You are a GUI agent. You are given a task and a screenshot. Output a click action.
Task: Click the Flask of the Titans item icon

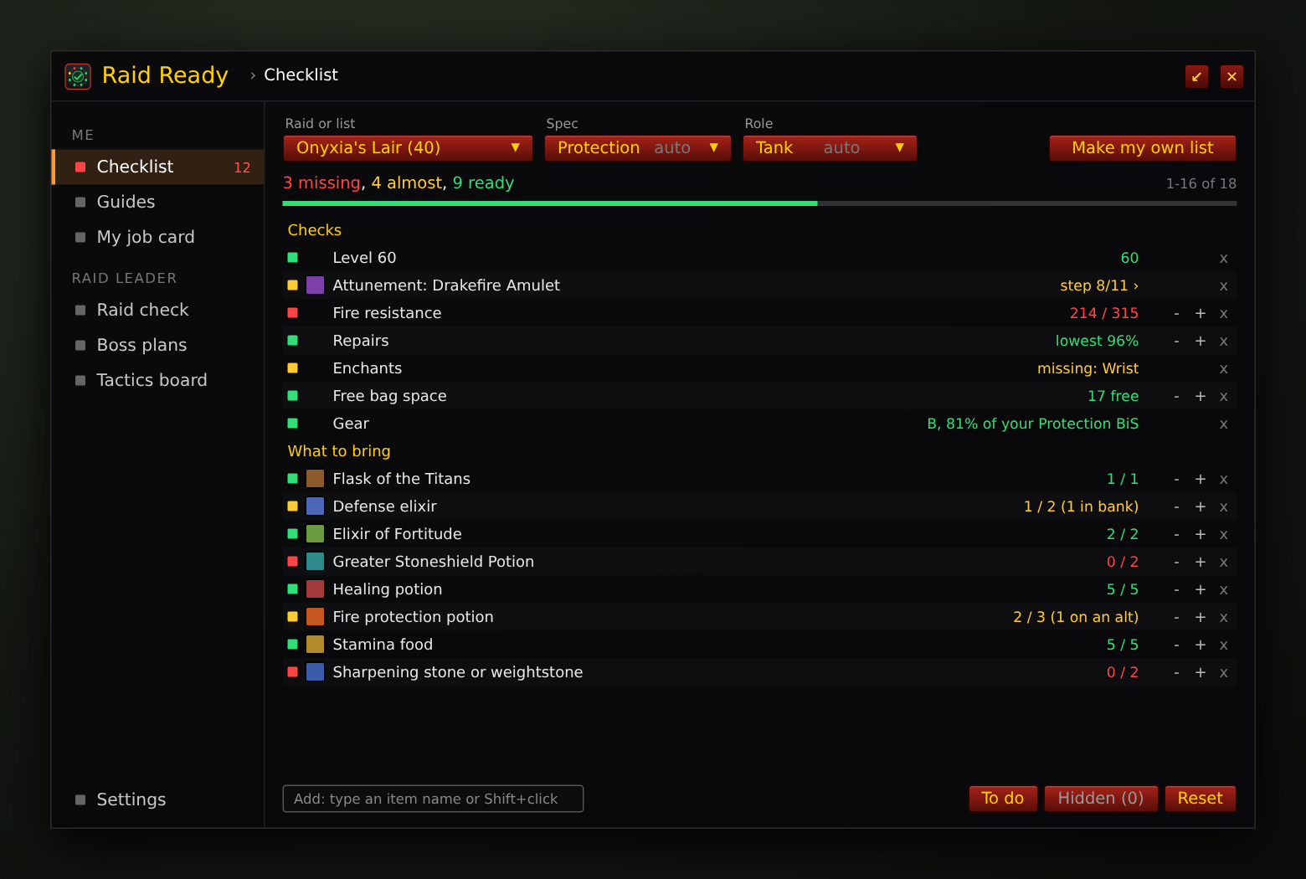[x=315, y=479]
